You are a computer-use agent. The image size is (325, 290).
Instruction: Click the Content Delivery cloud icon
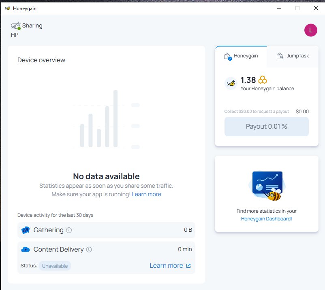tap(26, 250)
